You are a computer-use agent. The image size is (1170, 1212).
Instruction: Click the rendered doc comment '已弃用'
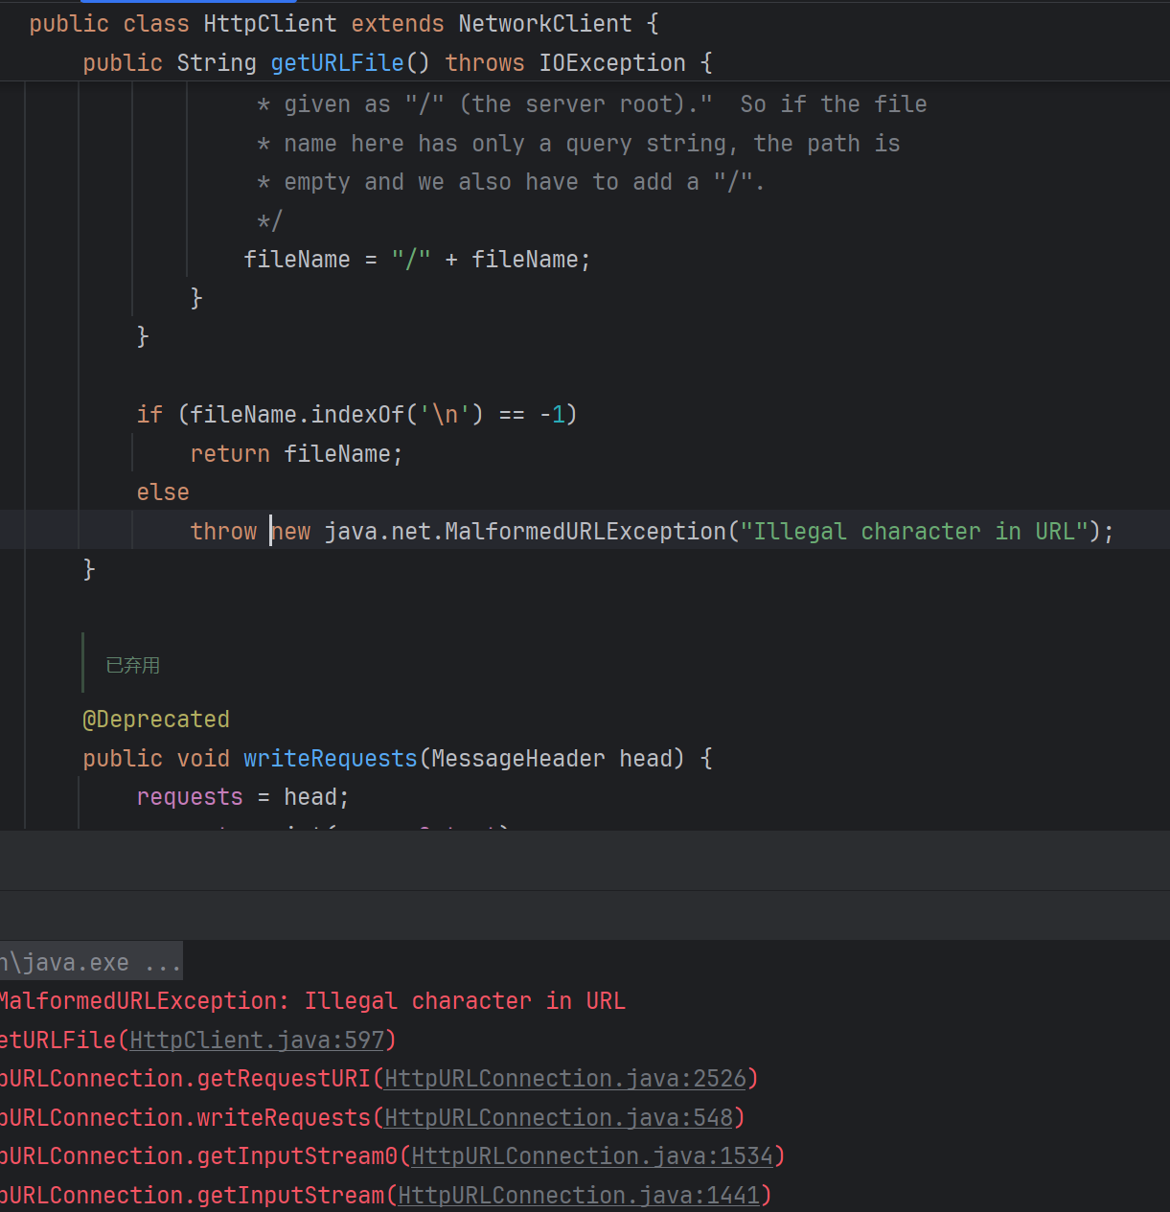click(132, 665)
